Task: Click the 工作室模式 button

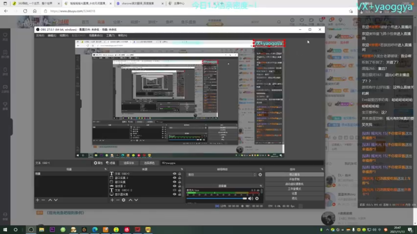Action: pos(295,189)
